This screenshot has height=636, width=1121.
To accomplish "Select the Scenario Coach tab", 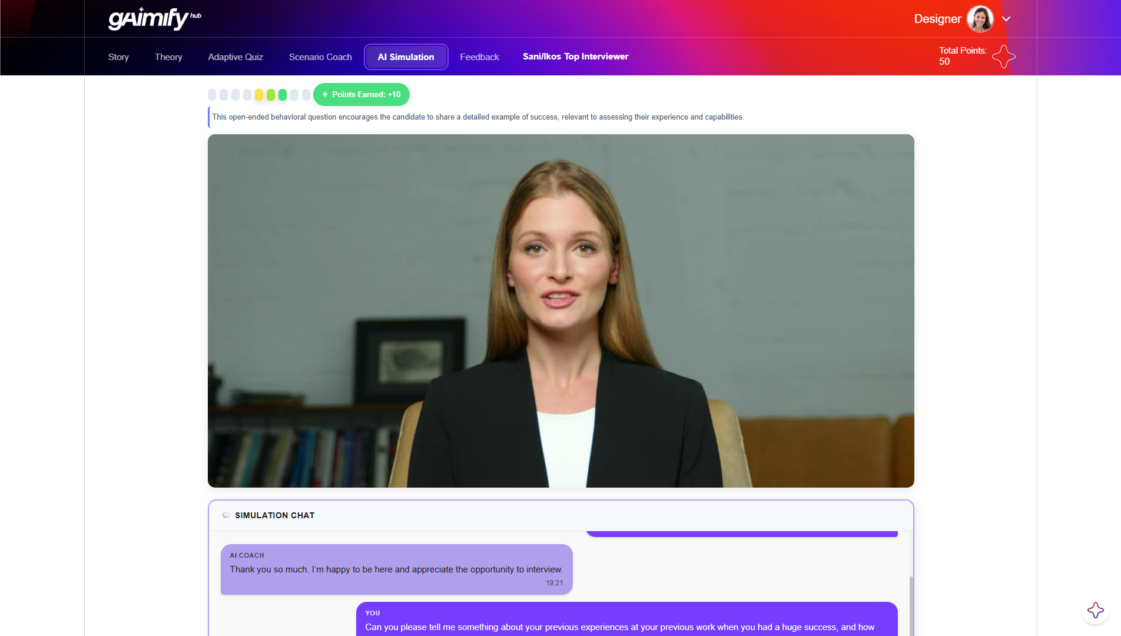I will coord(320,57).
